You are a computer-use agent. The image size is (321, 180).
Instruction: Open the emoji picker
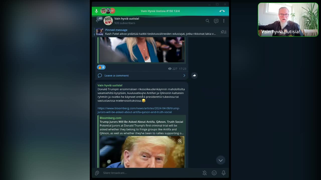coord(214,173)
